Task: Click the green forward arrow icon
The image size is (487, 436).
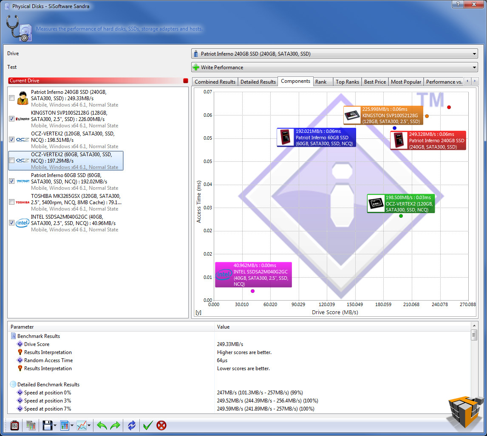Action: coord(115,425)
